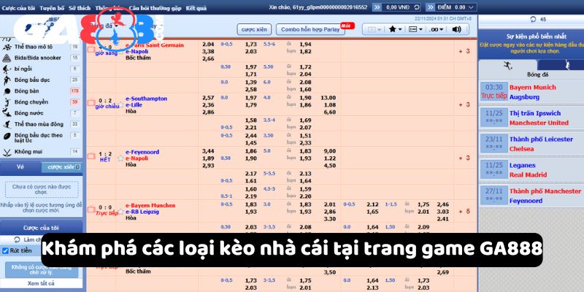Select odds 9,00 in the Feyenoord row

point(329,151)
